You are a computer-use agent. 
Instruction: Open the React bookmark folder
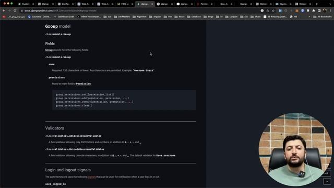(180, 17)
